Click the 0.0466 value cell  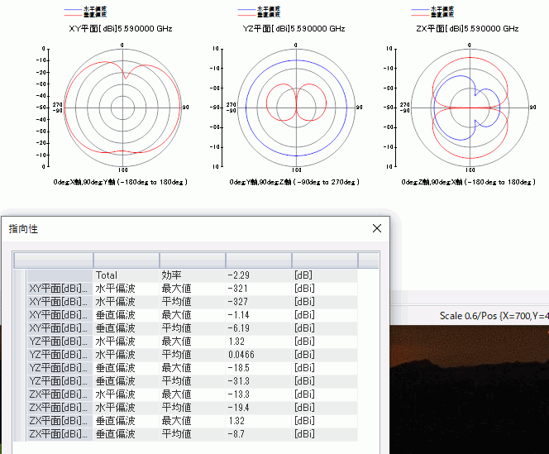click(x=243, y=355)
